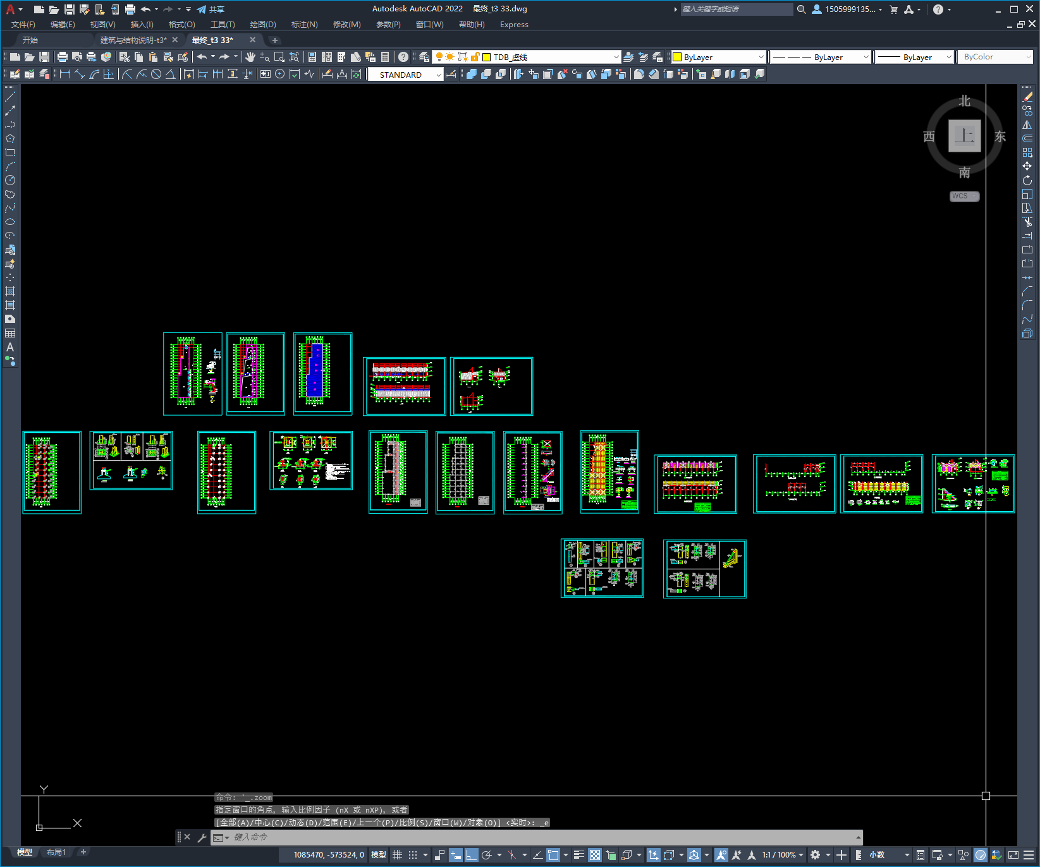Open the 标注(N) menu
Image resolution: width=1040 pixels, height=867 pixels.
304,25
